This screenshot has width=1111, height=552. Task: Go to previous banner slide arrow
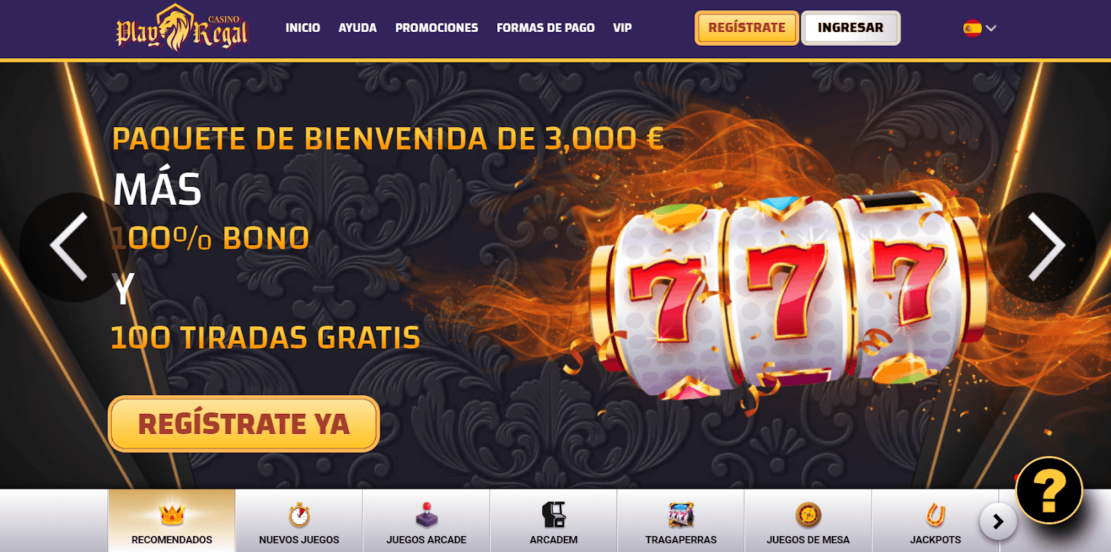pyautogui.click(x=69, y=246)
